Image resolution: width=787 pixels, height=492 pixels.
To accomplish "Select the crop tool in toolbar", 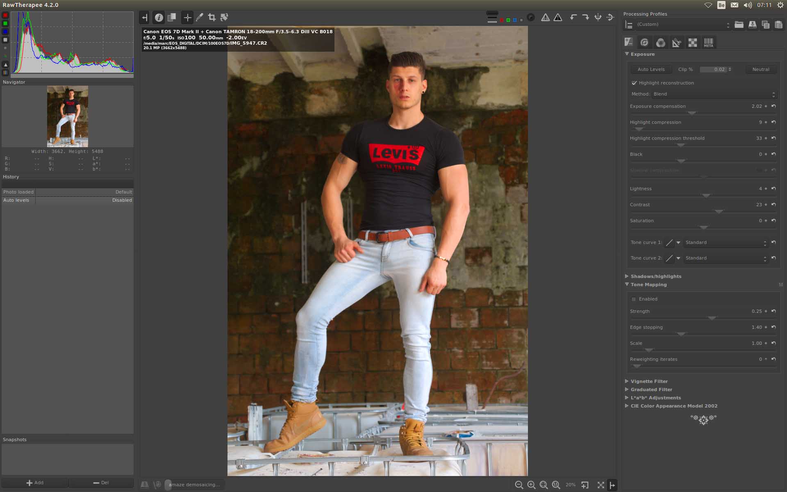I will coord(212,17).
